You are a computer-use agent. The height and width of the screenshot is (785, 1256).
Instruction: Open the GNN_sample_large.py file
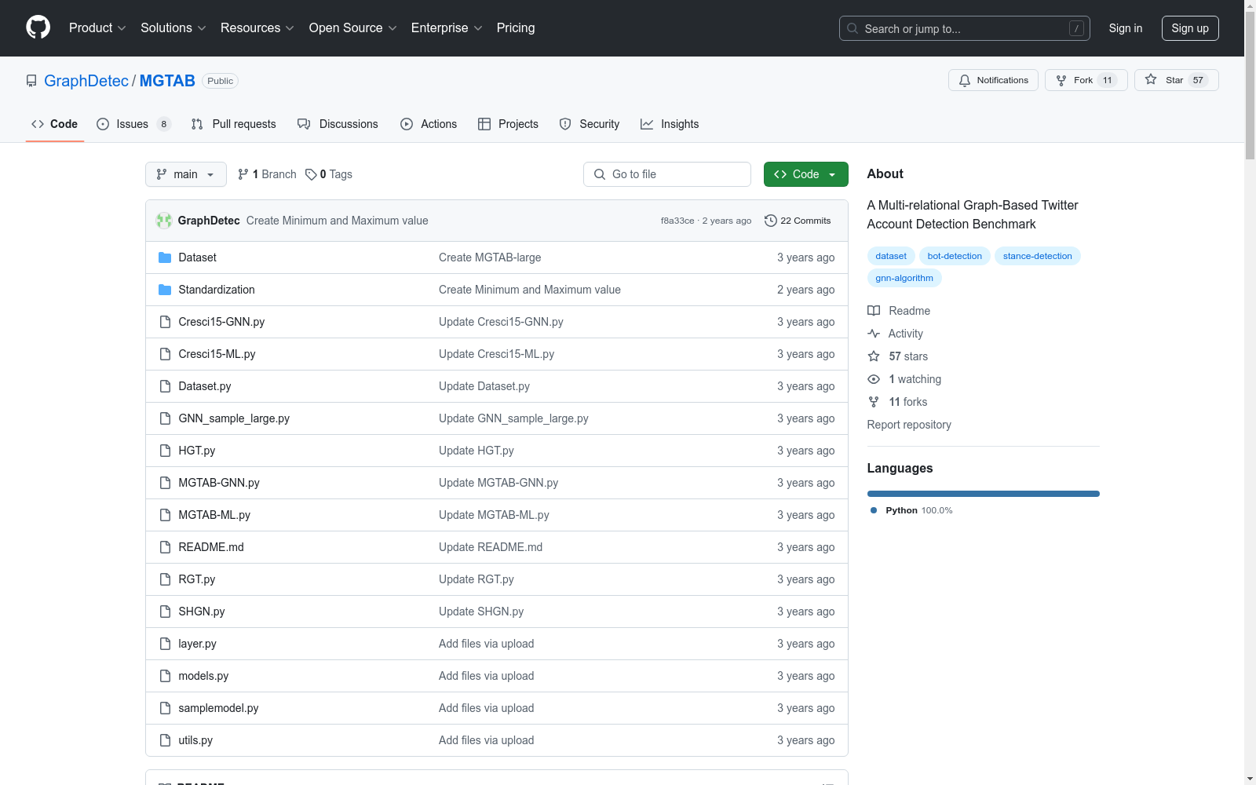[x=234, y=418]
